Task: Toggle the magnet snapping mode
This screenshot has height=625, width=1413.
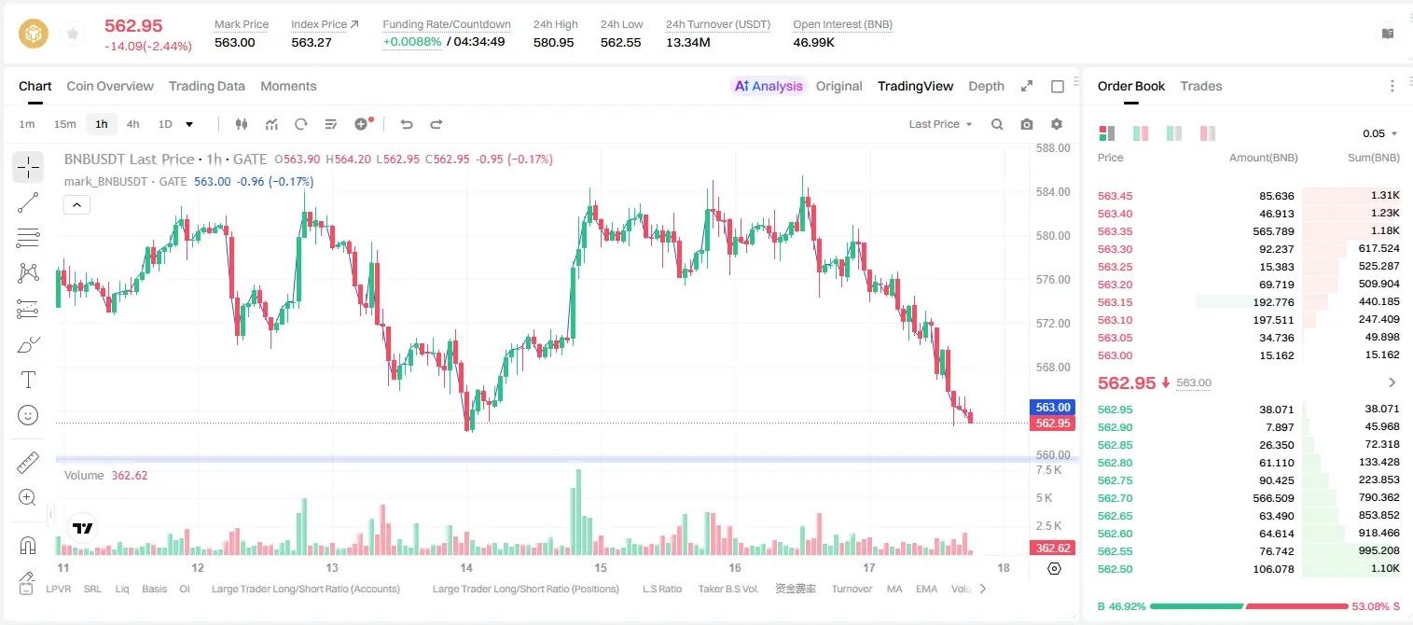Action: [x=28, y=546]
